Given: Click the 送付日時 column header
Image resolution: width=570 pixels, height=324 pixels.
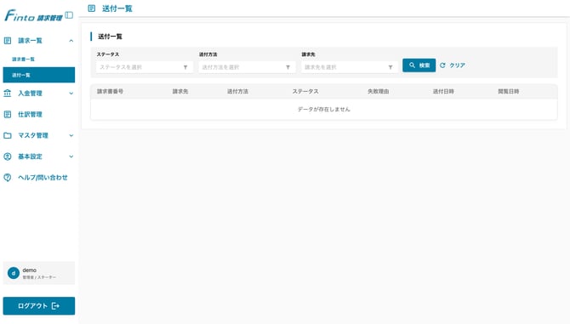Looking at the screenshot, I should 443,92.
